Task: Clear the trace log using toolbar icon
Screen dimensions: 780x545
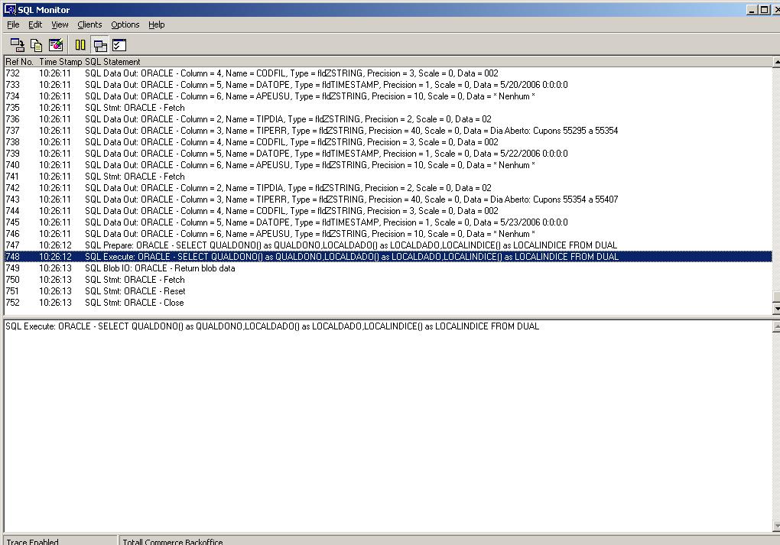Action: click(56, 45)
